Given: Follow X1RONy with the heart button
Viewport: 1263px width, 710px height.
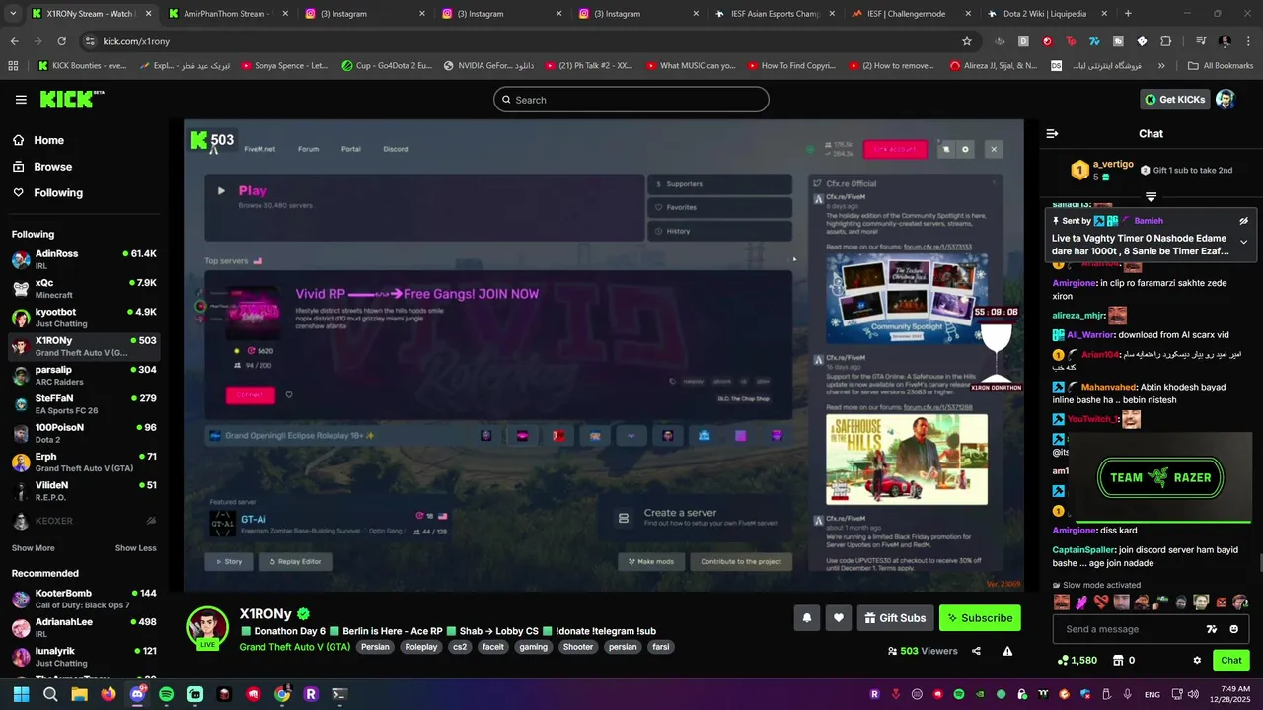Looking at the screenshot, I should pyautogui.click(x=839, y=618).
